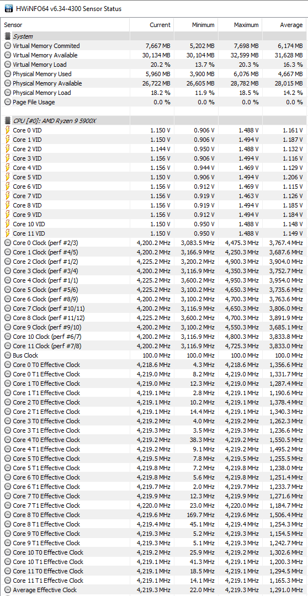Select the Virtual Memory Available row
Screen dimensions: 308x596
(x=154, y=55)
